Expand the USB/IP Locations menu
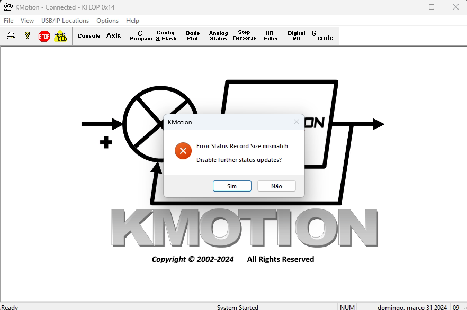This screenshot has height=310, width=467. [x=65, y=21]
